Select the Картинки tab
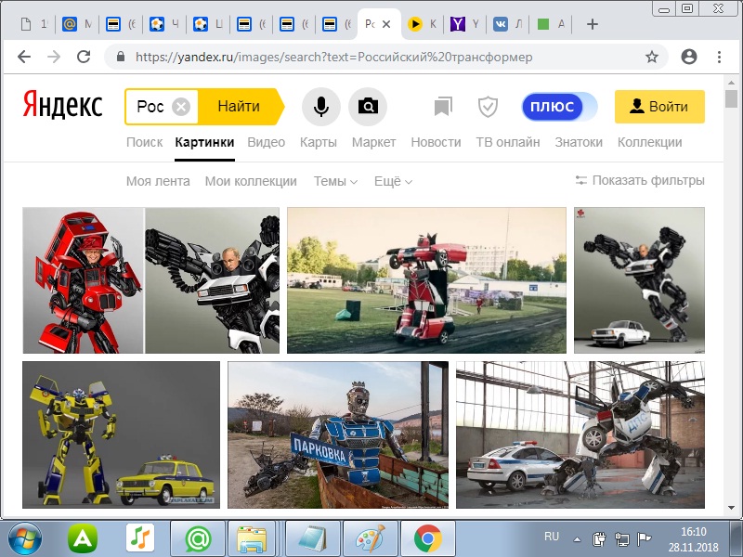Image resolution: width=743 pixels, height=557 pixels. pyautogui.click(x=204, y=142)
